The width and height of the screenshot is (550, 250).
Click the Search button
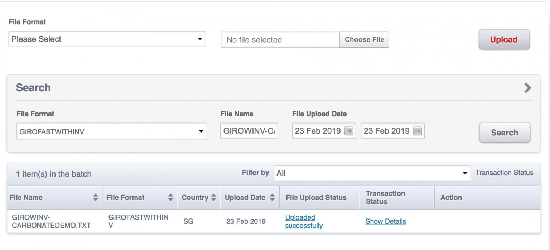point(505,132)
